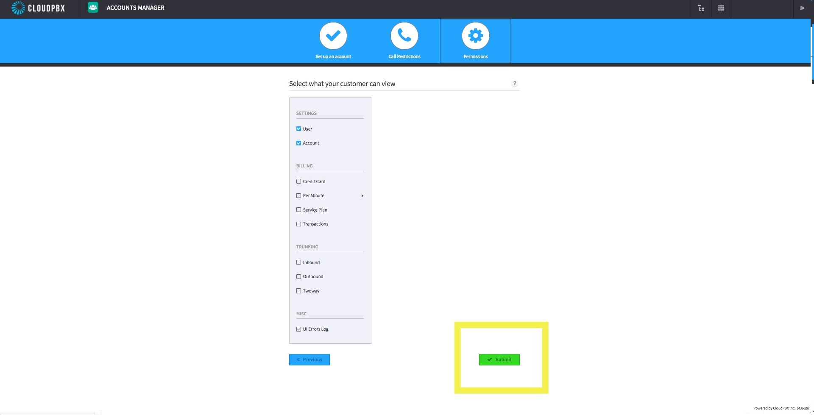The height and width of the screenshot is (415, 814).
Task: Click the checkmark Set up an account icon
Action: 333,36
